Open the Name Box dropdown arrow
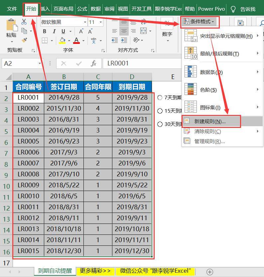Screen dimensions: 264x277 [40, 63]
